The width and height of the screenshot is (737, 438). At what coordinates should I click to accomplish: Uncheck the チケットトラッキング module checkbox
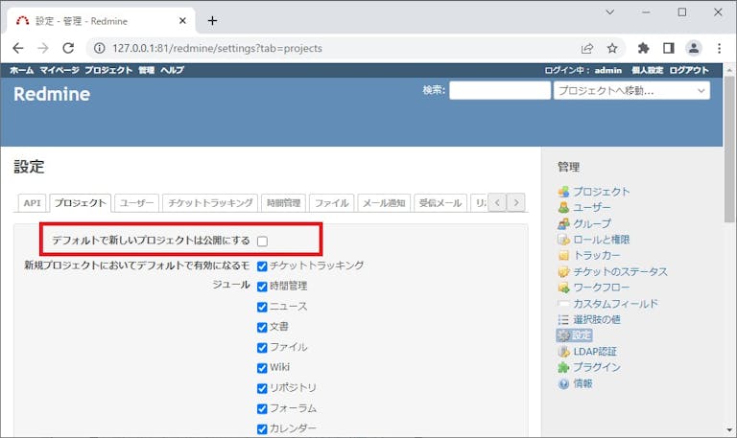pos(262,266)
